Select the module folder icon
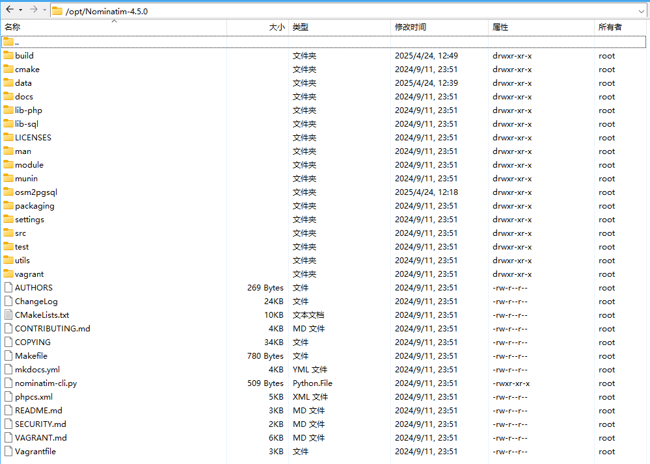This screenshot has width=650, height=464. click(8, 164)
